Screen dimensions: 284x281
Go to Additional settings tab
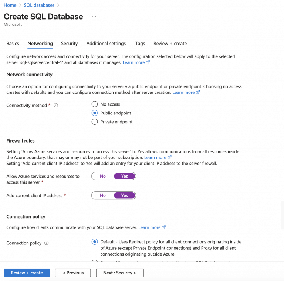[106, 44]
